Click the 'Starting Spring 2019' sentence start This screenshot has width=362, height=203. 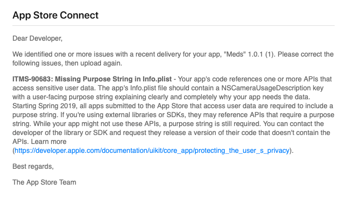[x=44, y=106]
